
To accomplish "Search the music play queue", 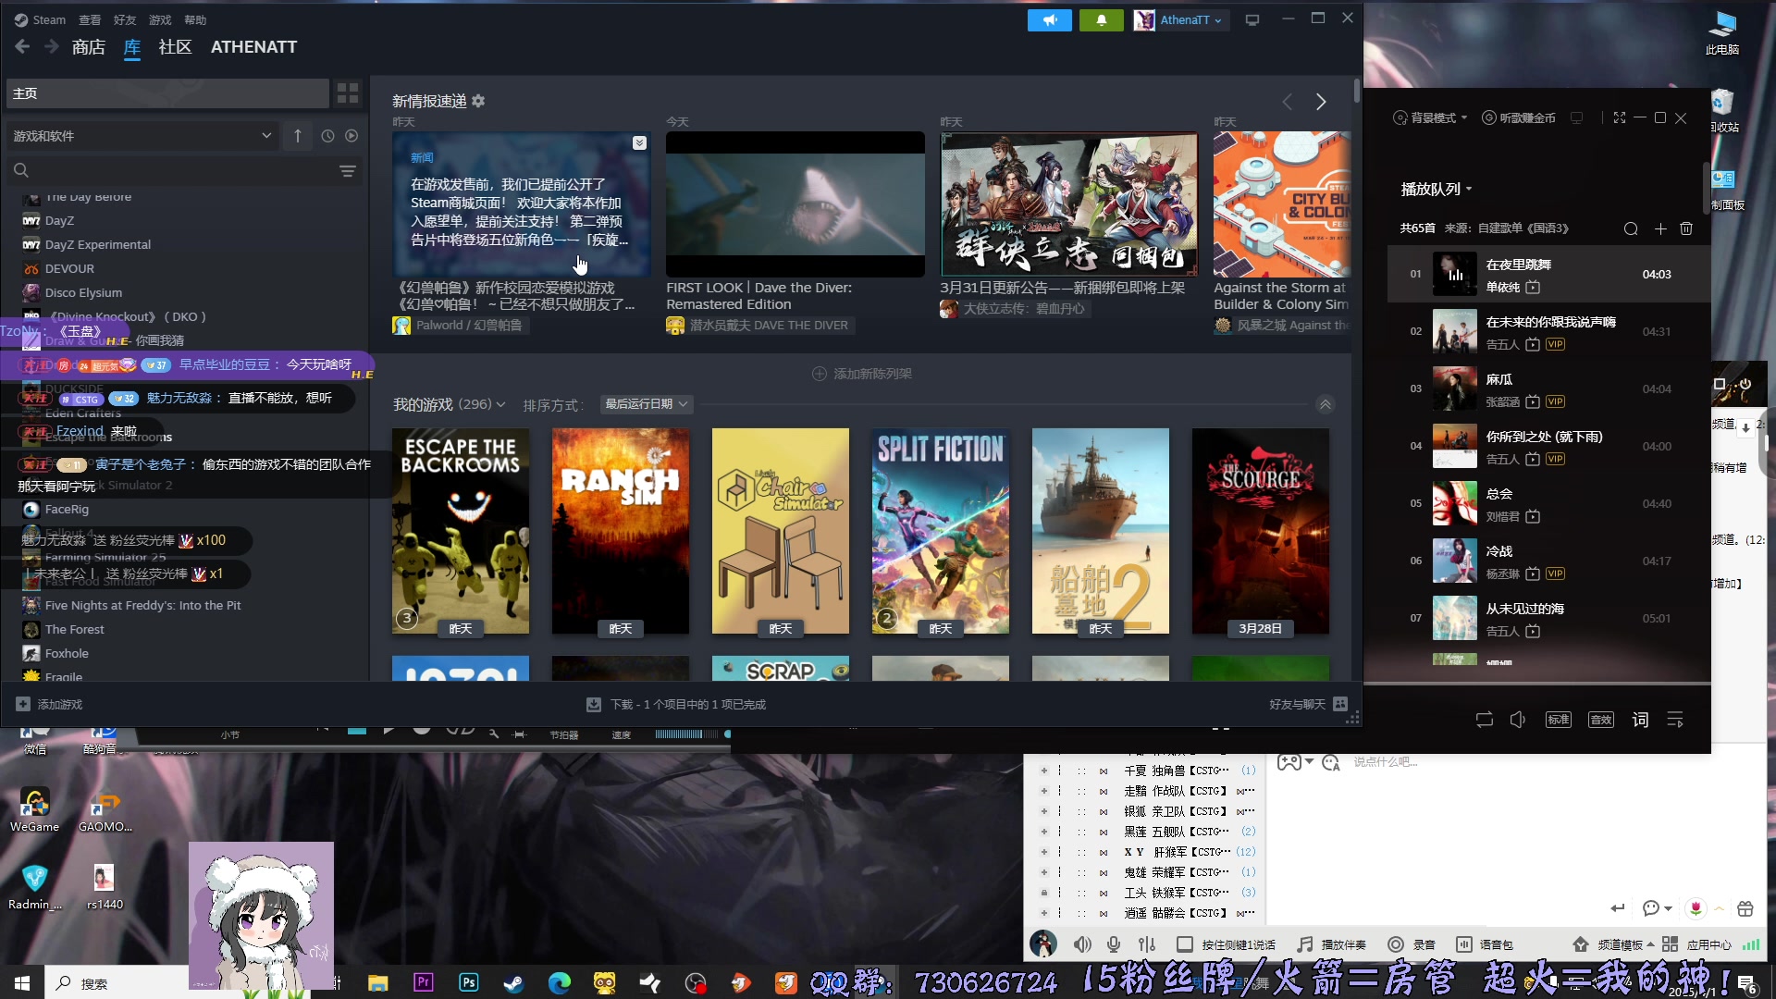I will coord(1631,228).
